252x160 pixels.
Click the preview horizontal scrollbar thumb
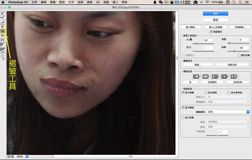(x=131, y=156)
